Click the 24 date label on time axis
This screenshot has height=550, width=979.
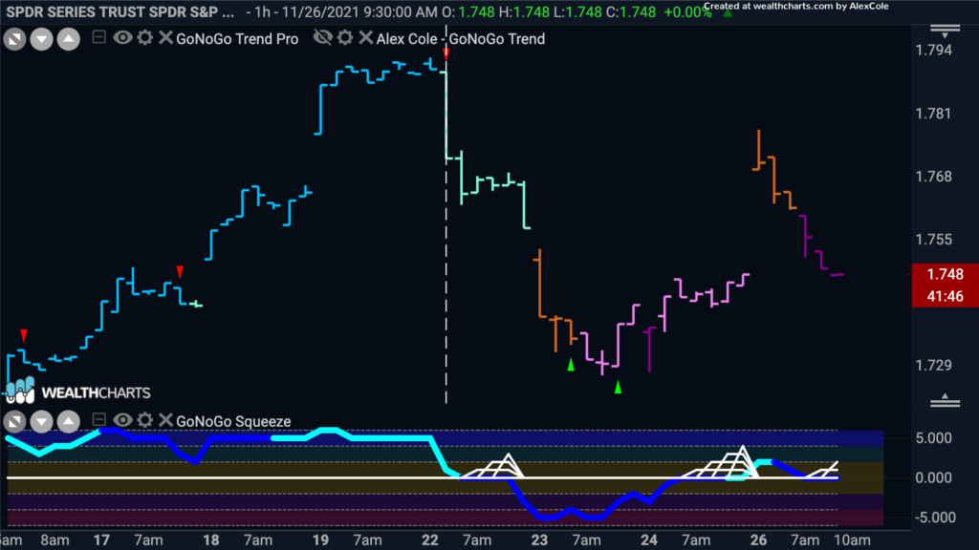(649, 540)
